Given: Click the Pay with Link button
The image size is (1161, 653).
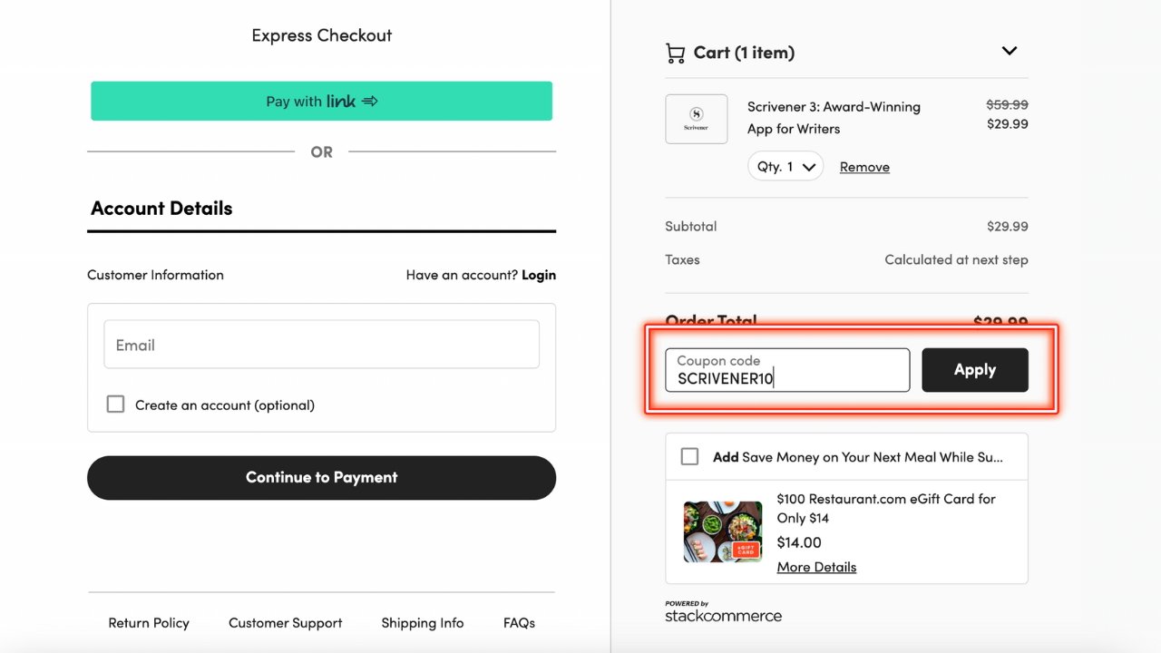Looking at the screenshot, I should (x=321, y=101).
